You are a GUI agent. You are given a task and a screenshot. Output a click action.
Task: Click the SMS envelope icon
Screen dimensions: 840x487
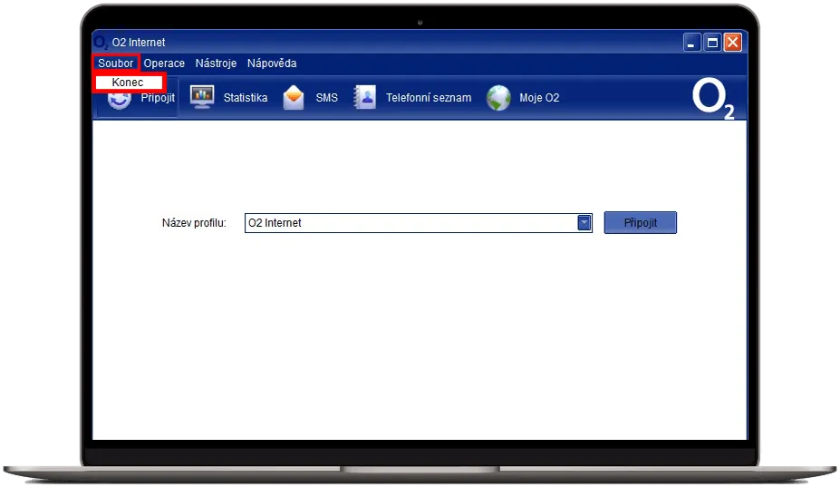coord(294,97)
